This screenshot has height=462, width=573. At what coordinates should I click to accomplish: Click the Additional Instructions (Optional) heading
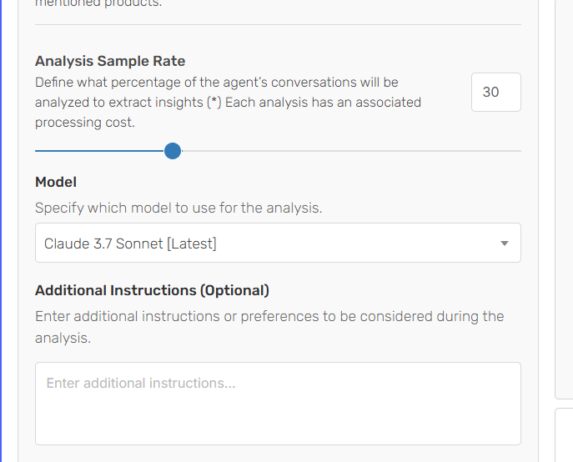pos(152,290)
